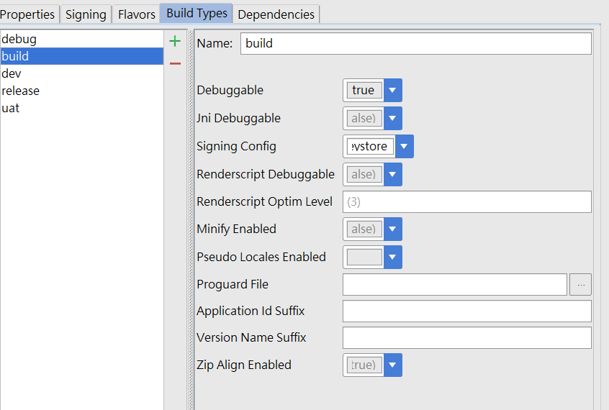Switch to the Signing tab

[x=86, y=14]
